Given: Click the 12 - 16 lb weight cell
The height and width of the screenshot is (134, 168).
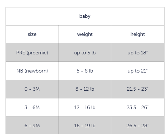Looking at the screenshot, I should pos(85,107).
